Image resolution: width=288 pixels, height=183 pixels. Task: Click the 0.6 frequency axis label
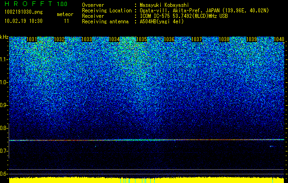(x=4, y=174)
